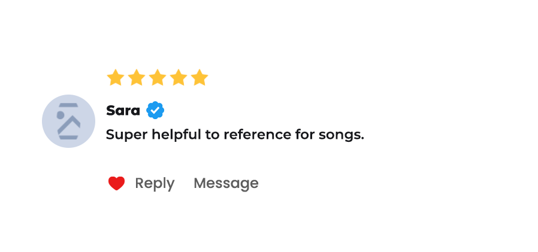Image resolution: width=538 pixels, height=252 pixels.
Task: Select the second rating star
Action: point(137,78)
